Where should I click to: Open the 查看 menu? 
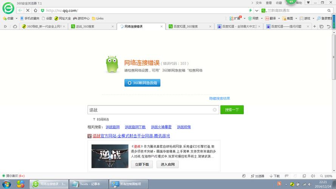[269, 3]
